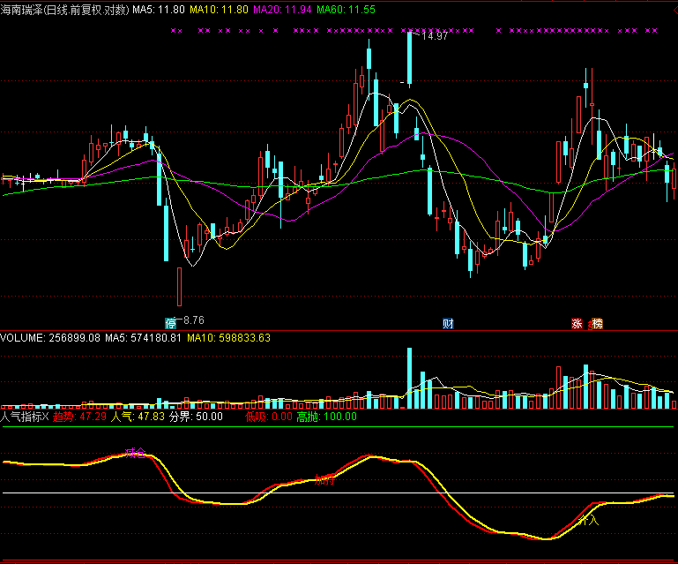The image size is (678, 564).
Task: Select the yellow MA10 price legend label
Action: click(219, 10)
